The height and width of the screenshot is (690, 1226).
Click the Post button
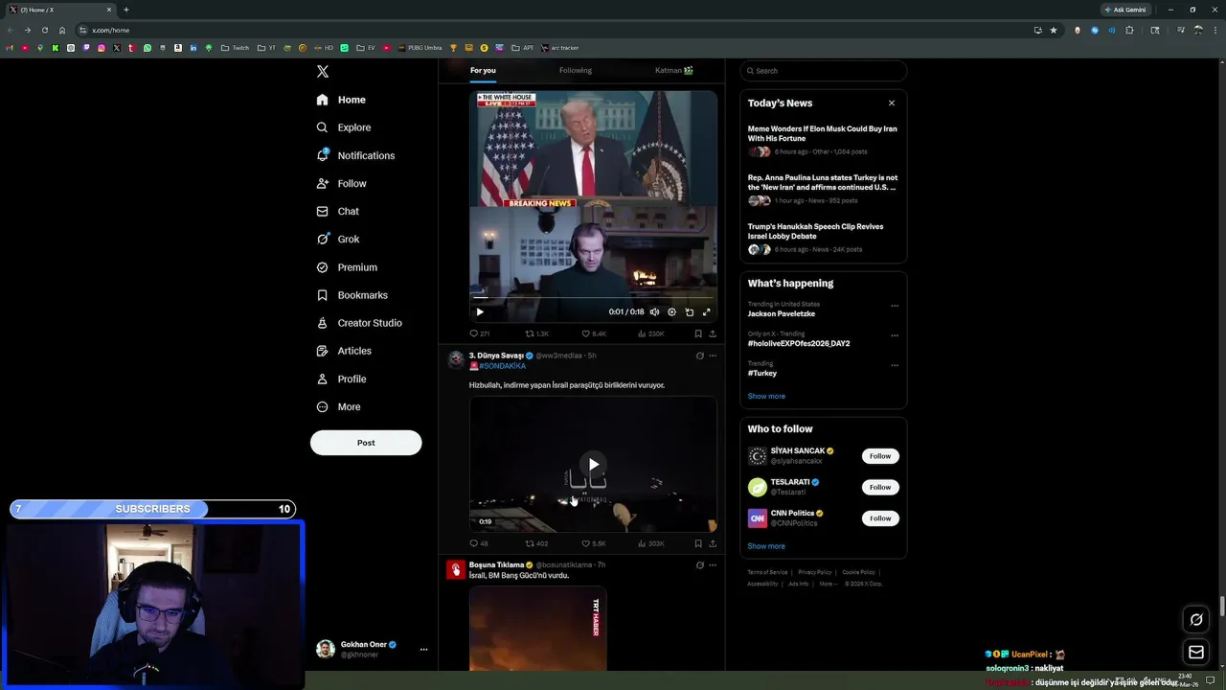click(366, 443)
